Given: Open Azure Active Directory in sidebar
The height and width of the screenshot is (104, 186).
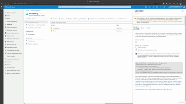Looking at the screenshot, I should click(12, 59).
